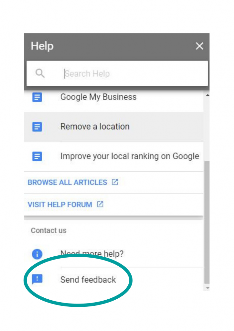Click the document icon beside Remove a location
Viewport: 234px width, 331px height.
37,127
